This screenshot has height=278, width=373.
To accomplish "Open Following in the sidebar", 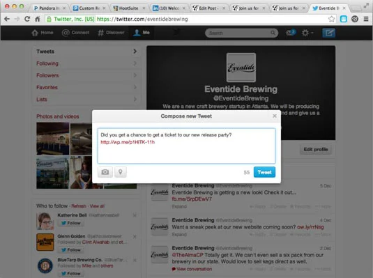I will pos(87,63).
